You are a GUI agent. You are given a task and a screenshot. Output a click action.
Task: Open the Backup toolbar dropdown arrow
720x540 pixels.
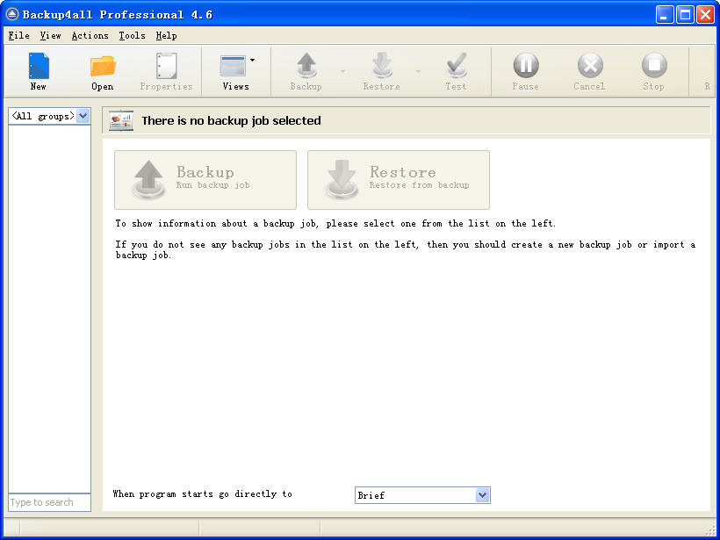(342, 71)
